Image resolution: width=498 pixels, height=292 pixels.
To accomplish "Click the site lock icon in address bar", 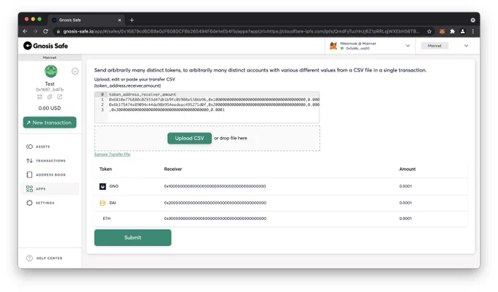I will tap(58, 31).
